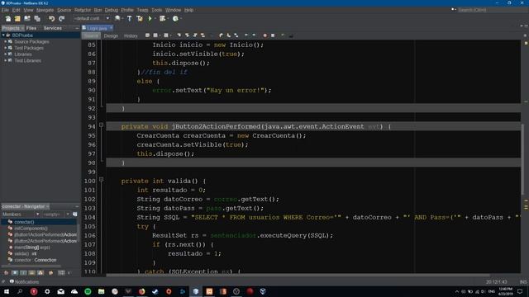Switch to Source view tab
The width and height of the screenshot is (529, 297).
[91, 35]
